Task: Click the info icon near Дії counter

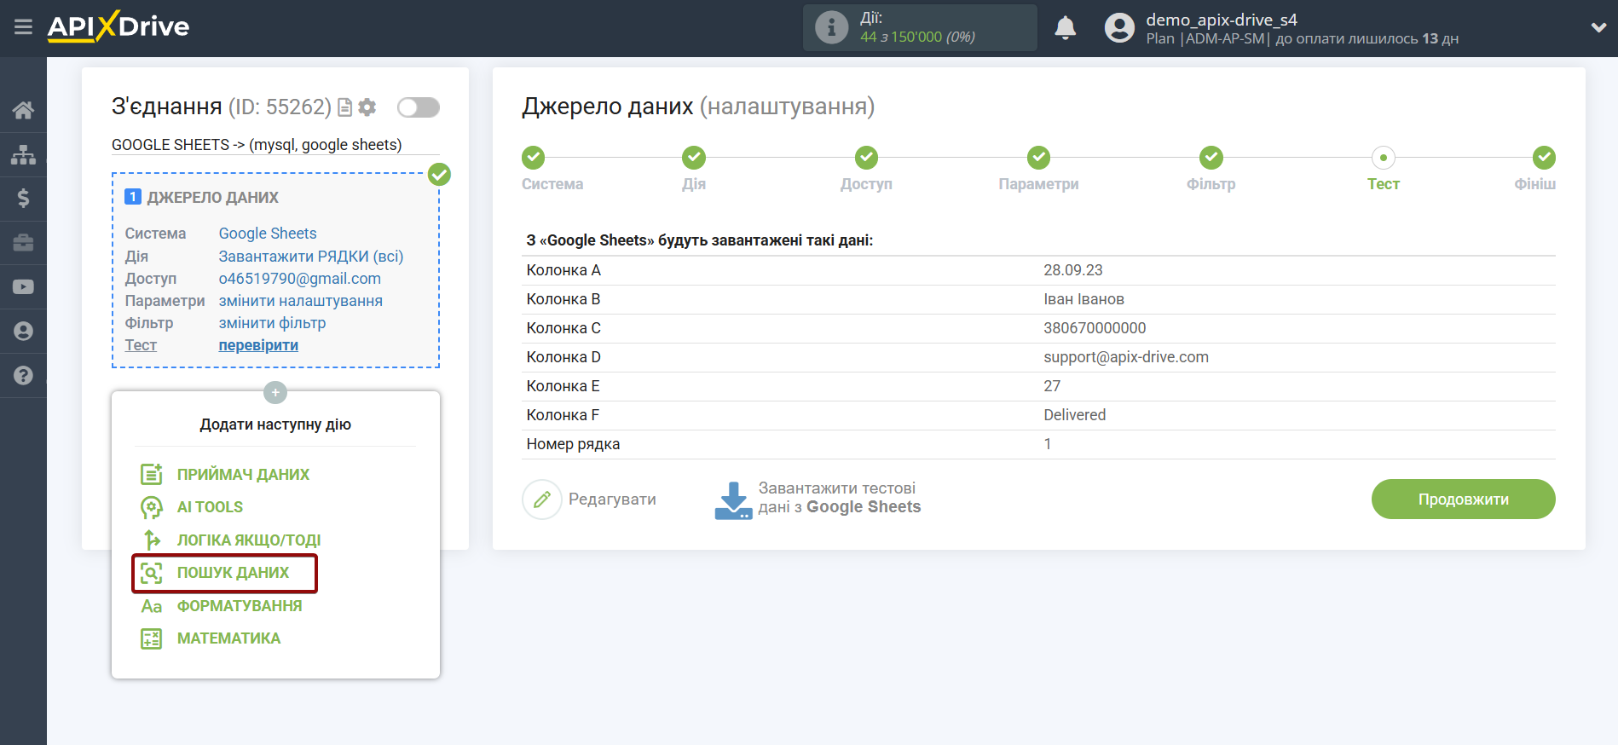Action: click(x=831, y=27)
